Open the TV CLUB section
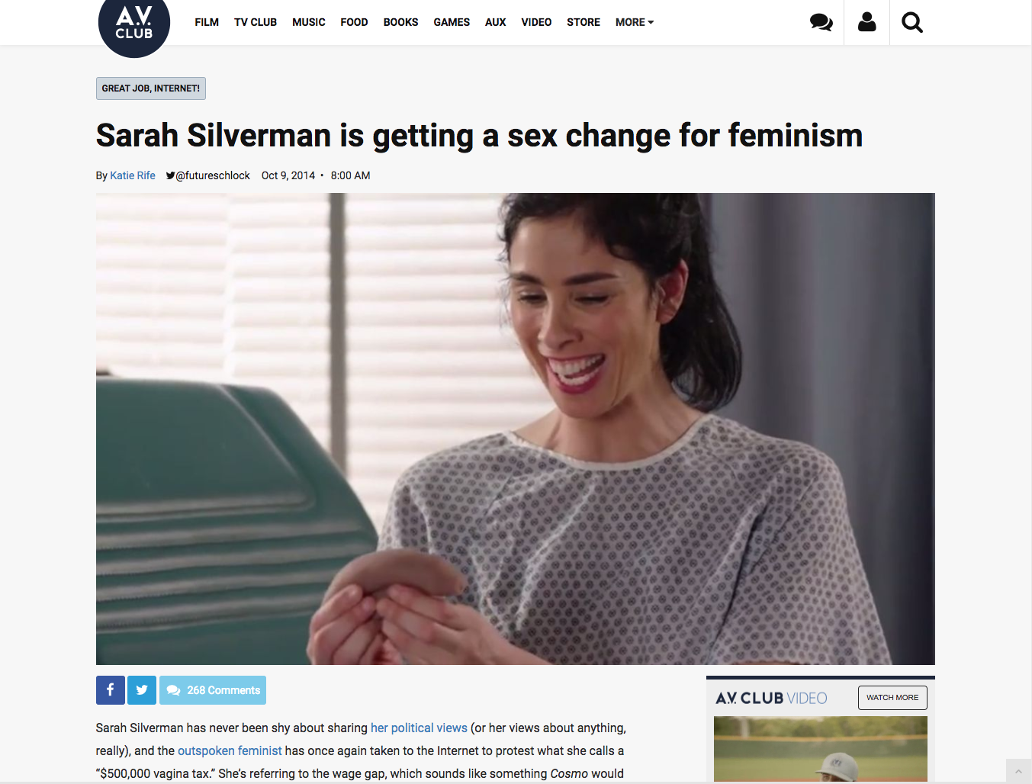The image size is (1032, 784). pyautogui.click(x=256, y=22)
